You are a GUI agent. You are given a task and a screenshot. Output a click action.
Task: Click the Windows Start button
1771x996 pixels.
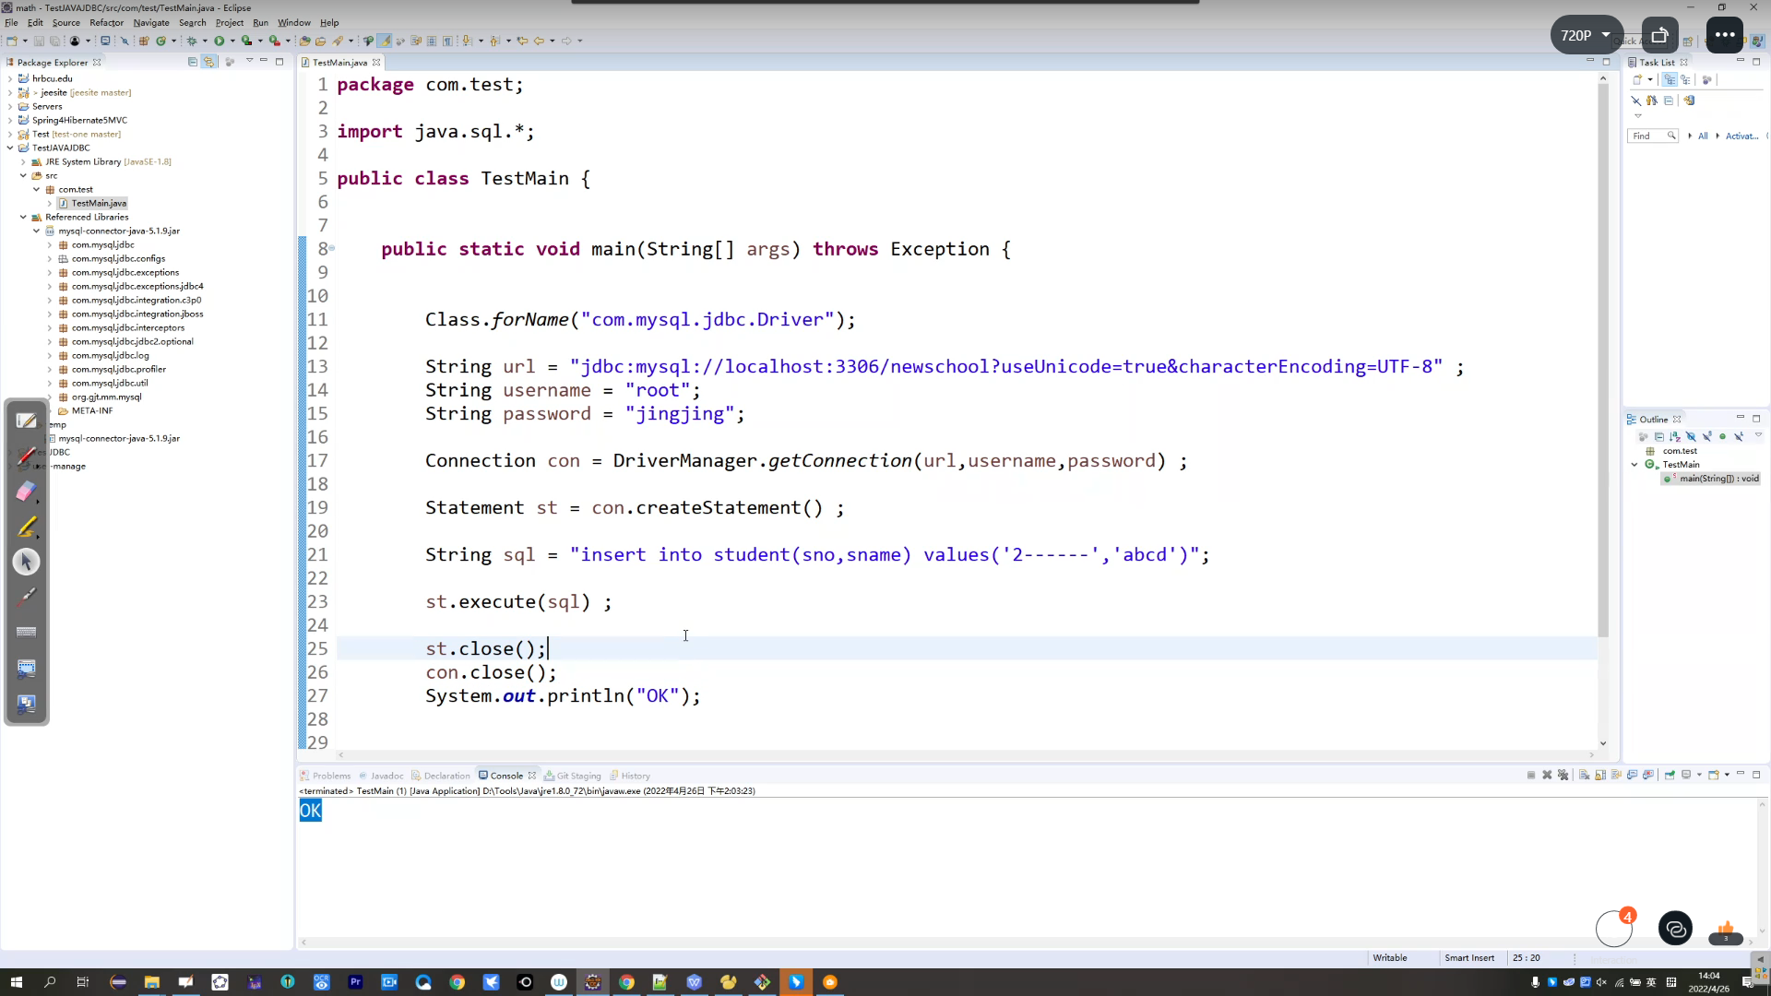[x=16, y=982]
